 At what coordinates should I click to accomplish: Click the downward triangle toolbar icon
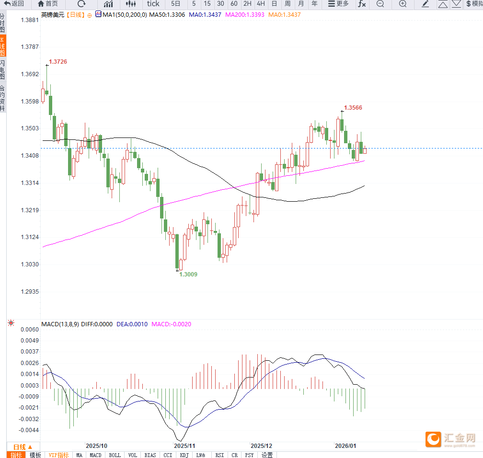(456, 4)
